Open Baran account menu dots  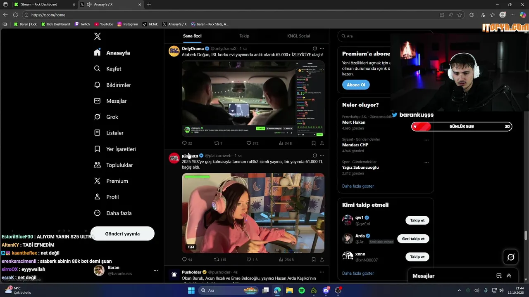coord(156,271)
